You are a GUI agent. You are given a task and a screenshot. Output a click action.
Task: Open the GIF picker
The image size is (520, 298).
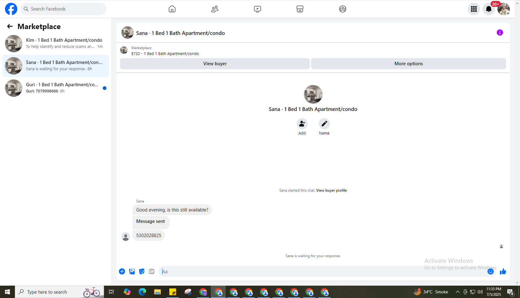tap(152, 271)
